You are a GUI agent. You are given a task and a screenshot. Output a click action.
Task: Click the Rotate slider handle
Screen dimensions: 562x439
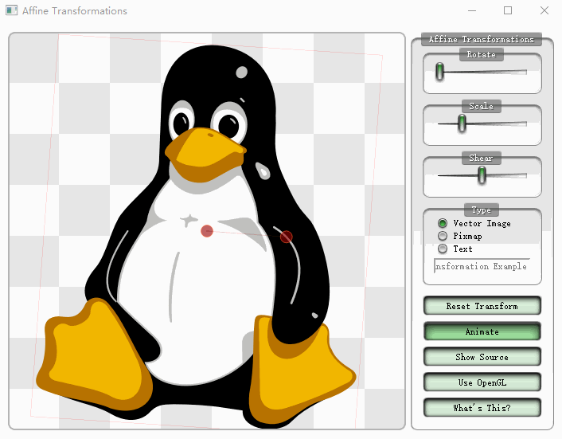tap(439, 72)
